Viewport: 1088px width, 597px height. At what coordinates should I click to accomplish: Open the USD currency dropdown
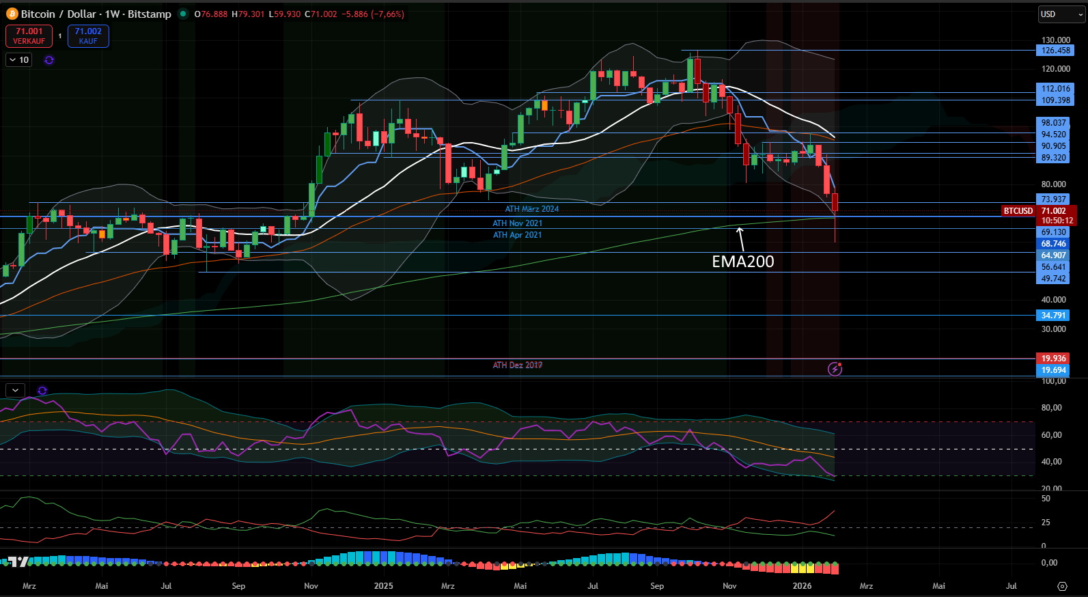coord(1061,14)
